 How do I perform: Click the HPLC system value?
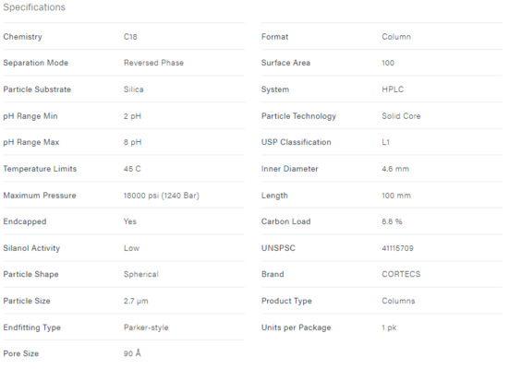pos(393,89)
